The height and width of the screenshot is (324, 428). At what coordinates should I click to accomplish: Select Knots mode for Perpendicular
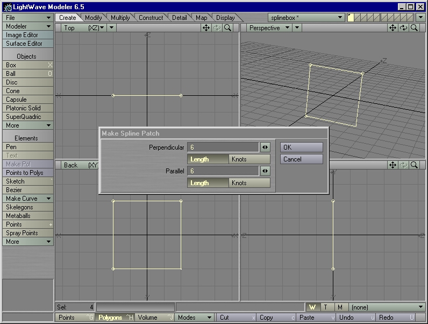click(249, 159)
